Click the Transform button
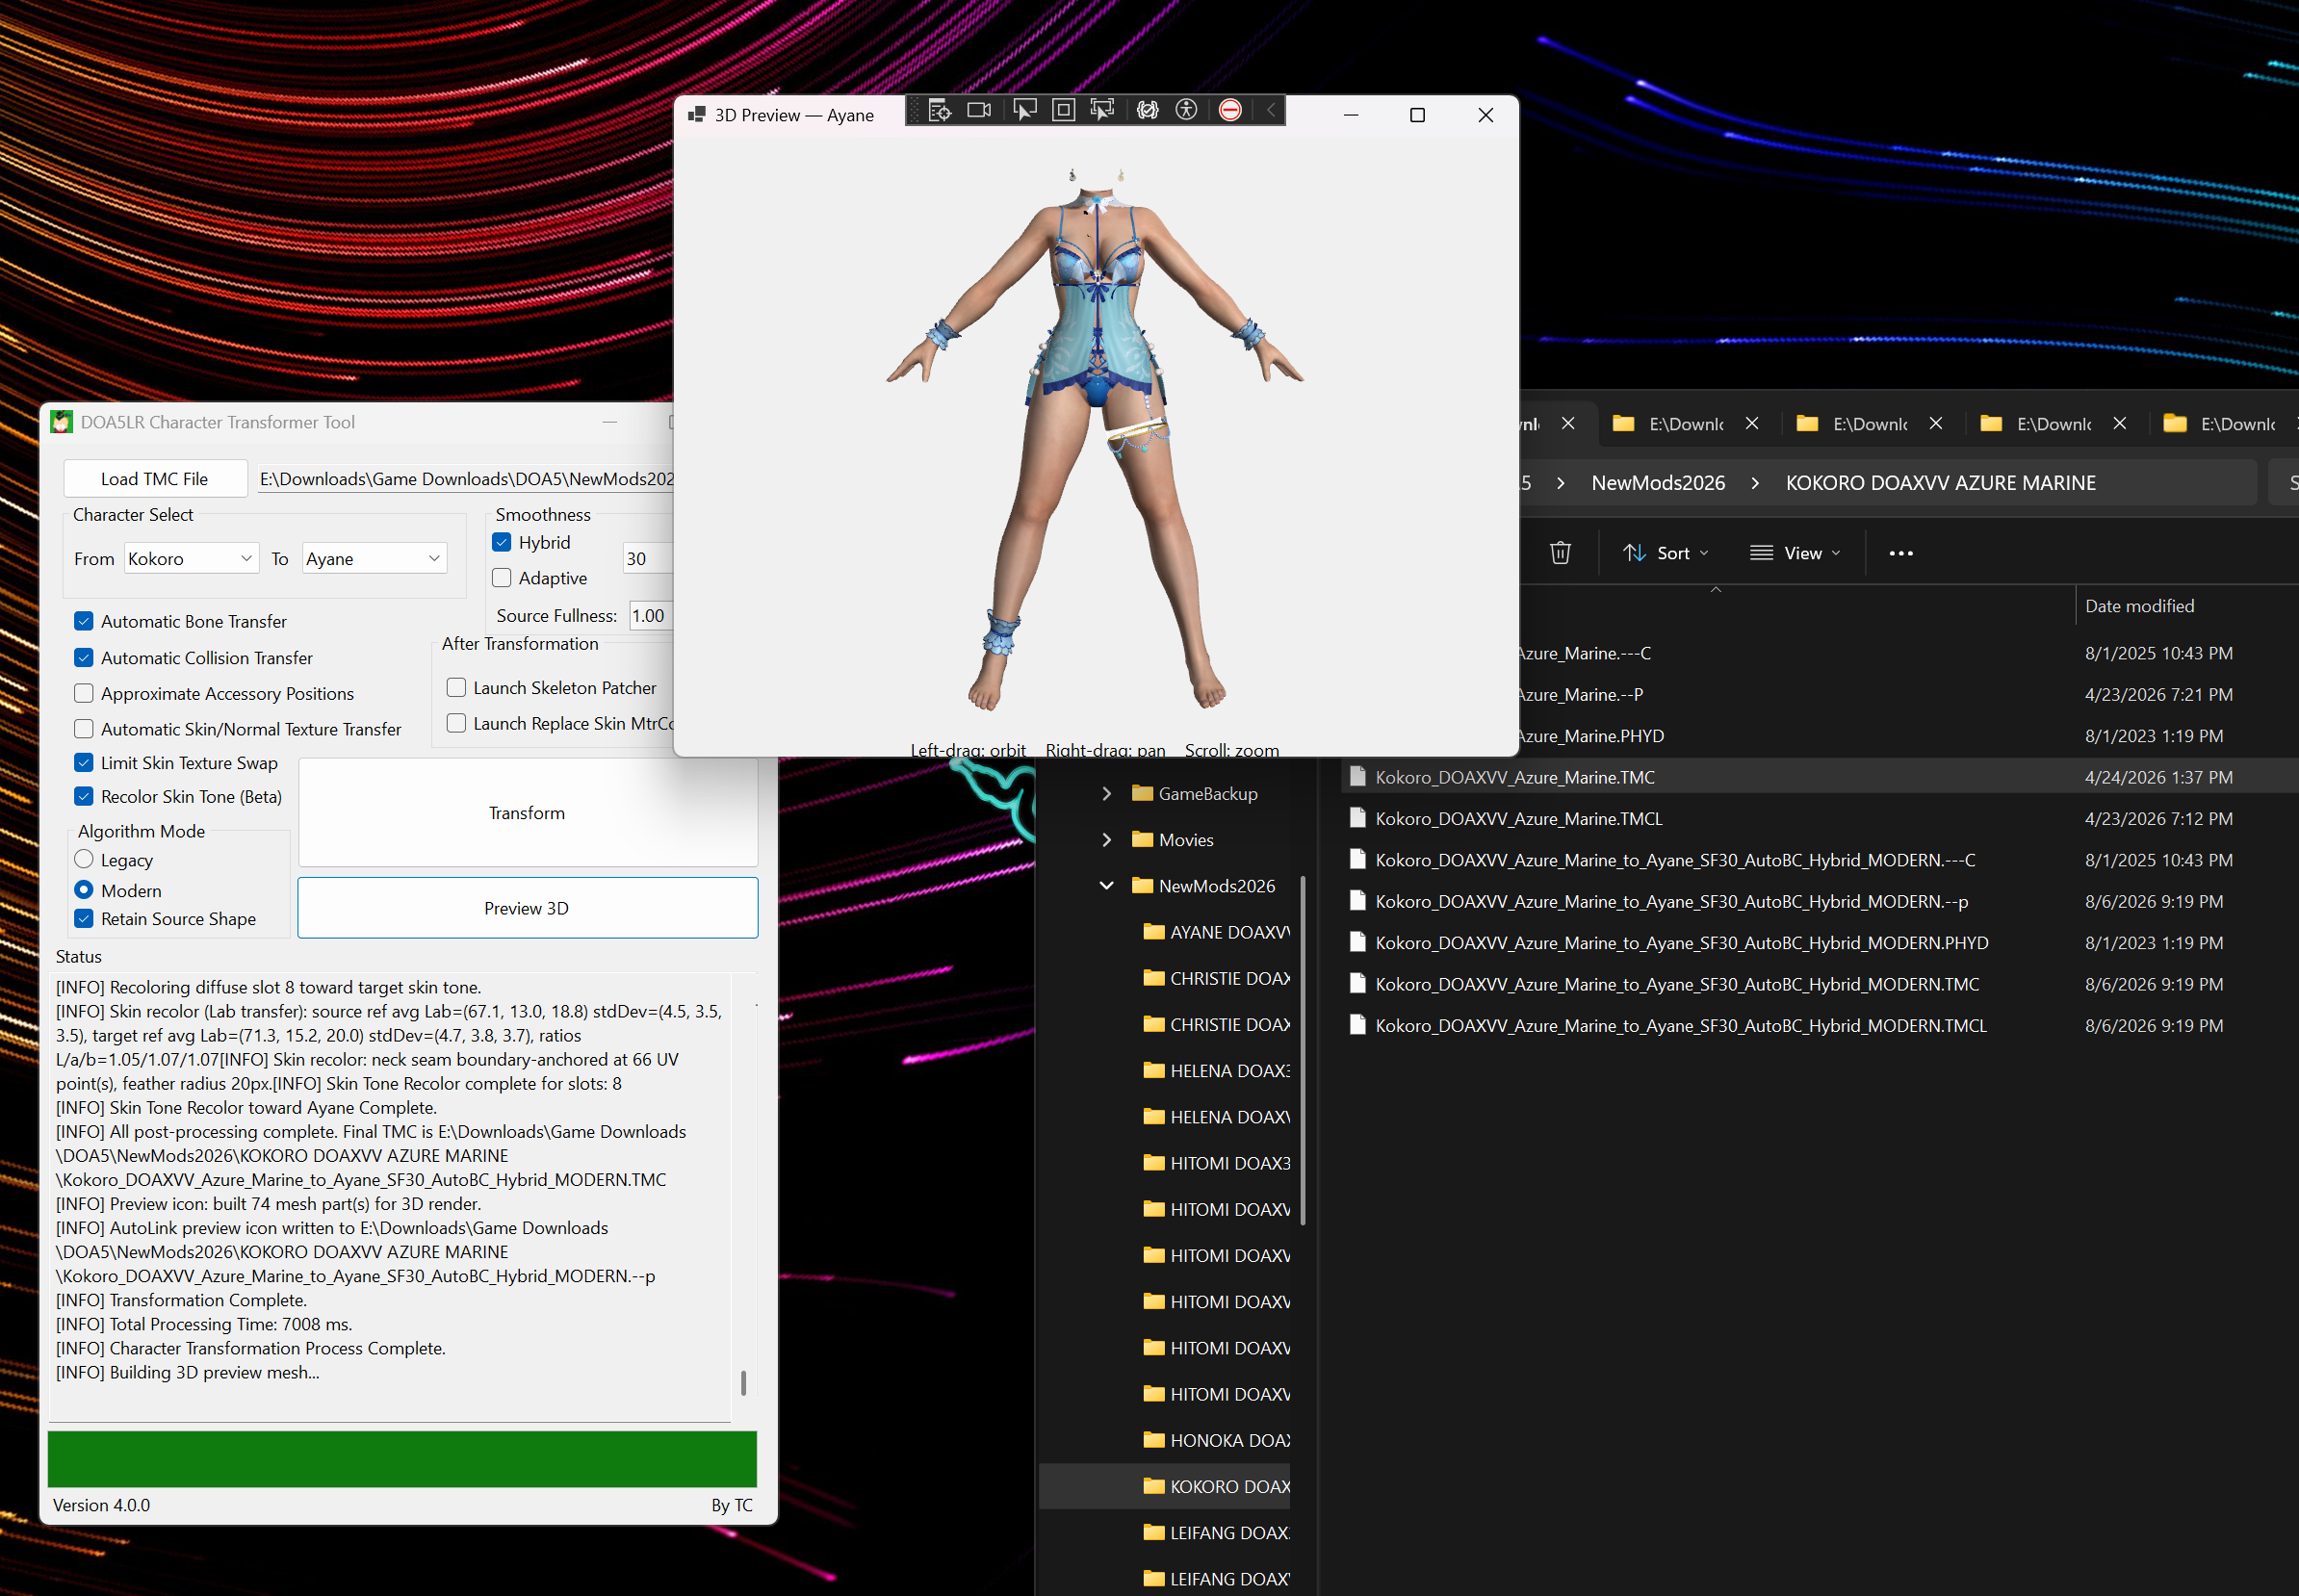 click(x=527, y=812)
